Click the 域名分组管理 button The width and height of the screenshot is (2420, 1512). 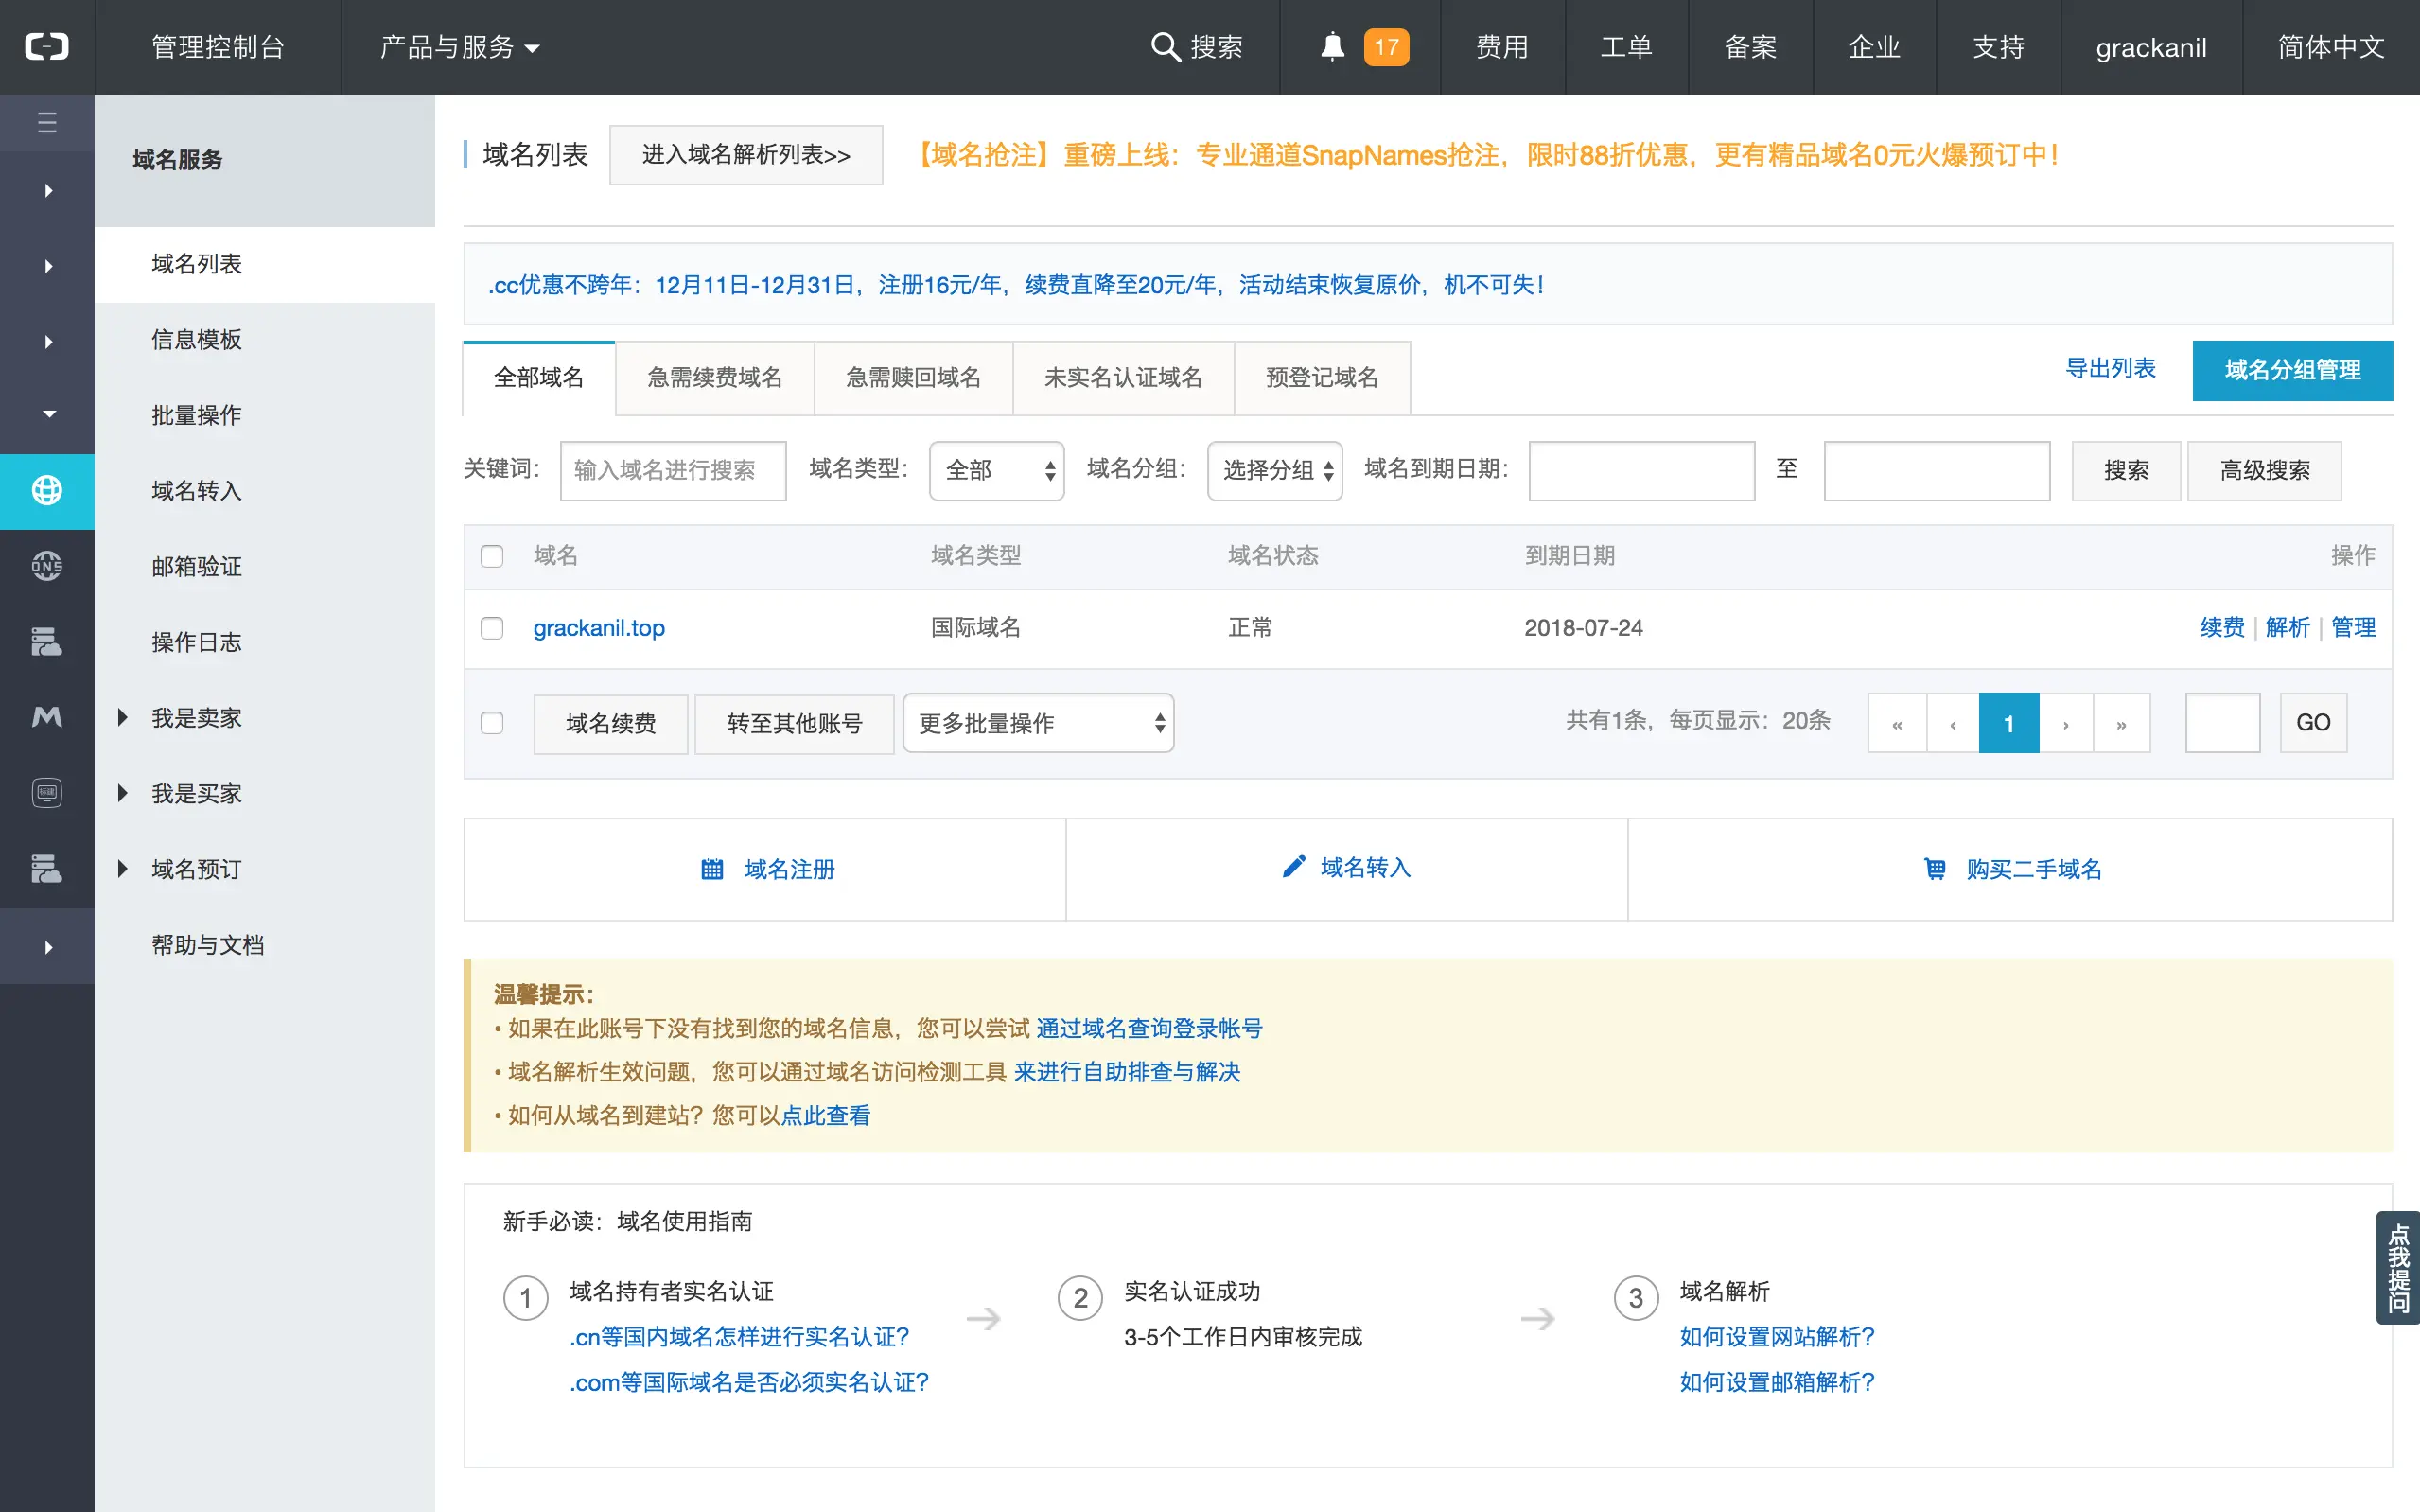point(2292,370)
